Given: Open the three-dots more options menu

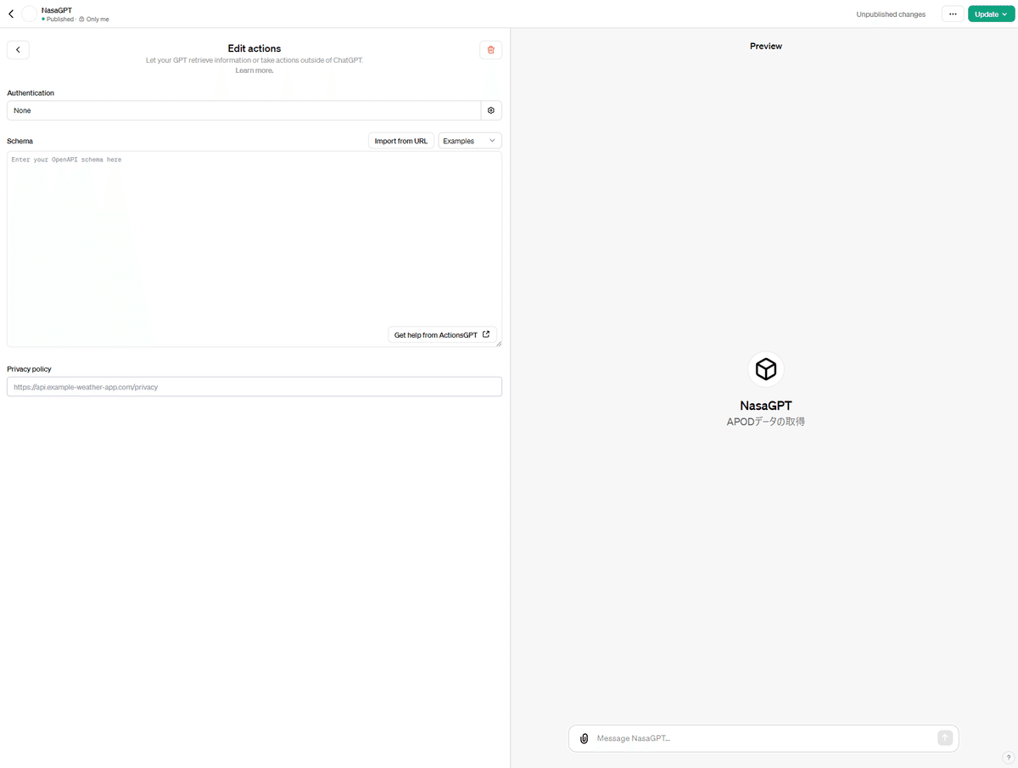Looking at the screenshot, I should coord(953,14).
